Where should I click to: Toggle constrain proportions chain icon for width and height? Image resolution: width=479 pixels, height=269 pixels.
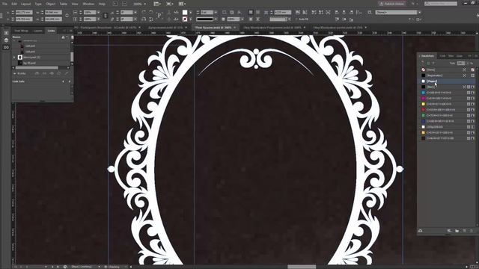pyautogui.click(x=67, y=16)
